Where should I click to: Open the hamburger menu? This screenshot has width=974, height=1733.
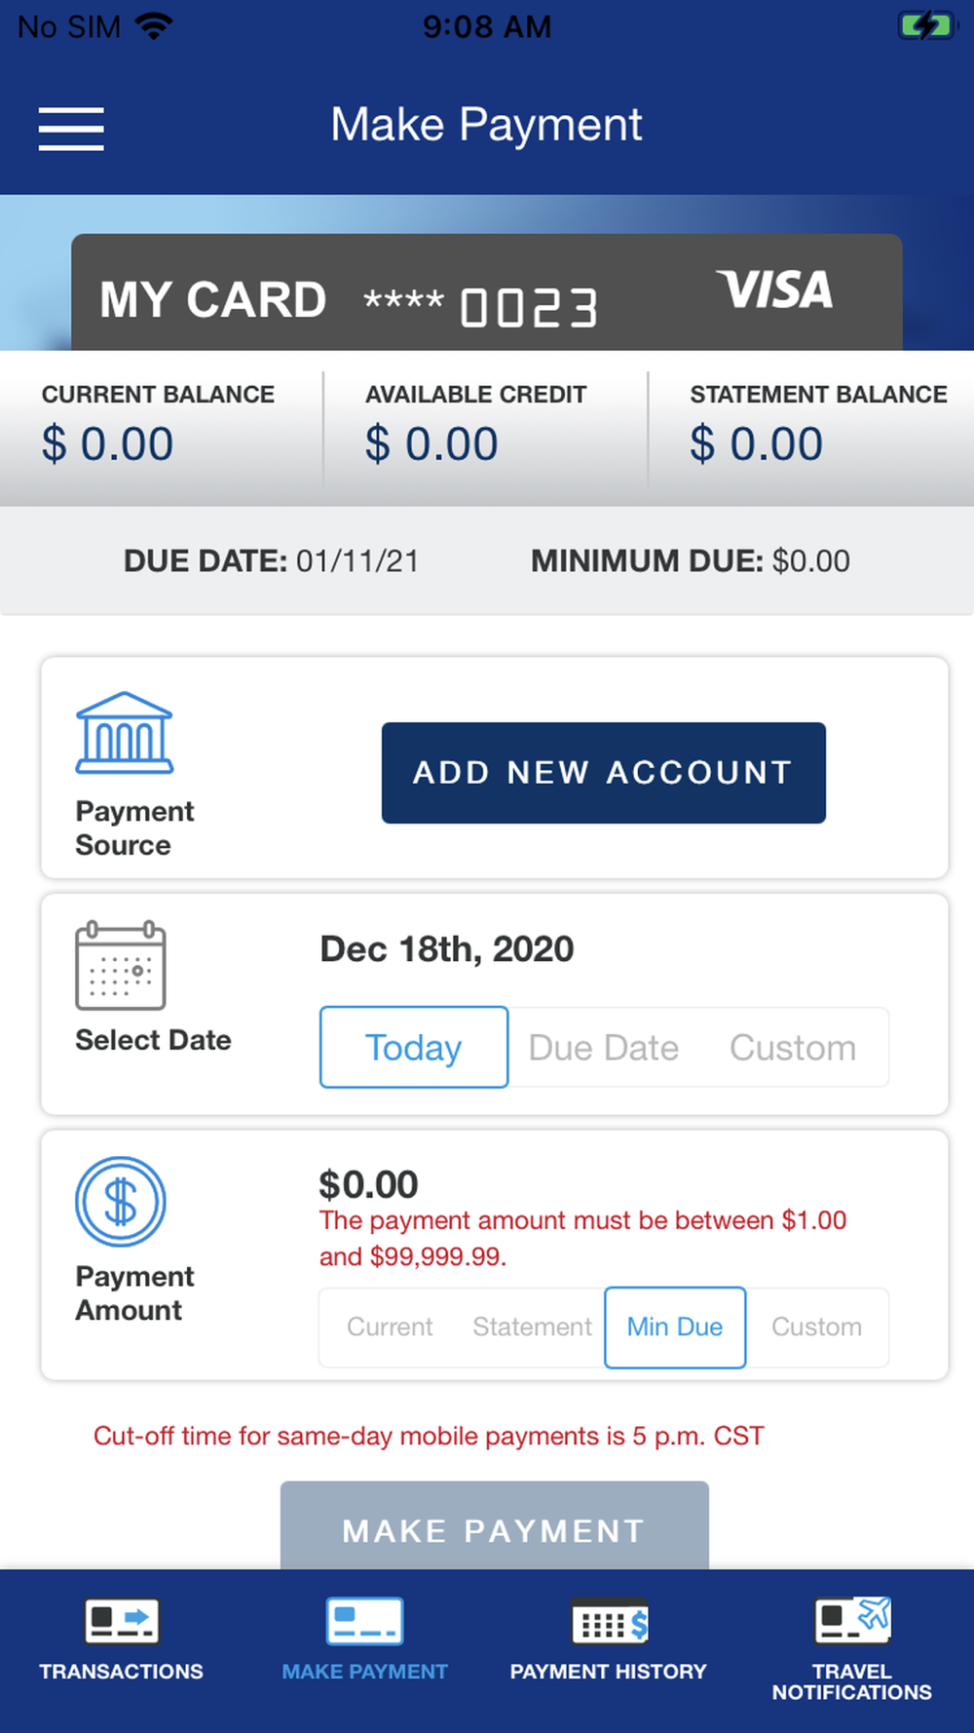tap(71, 129)
